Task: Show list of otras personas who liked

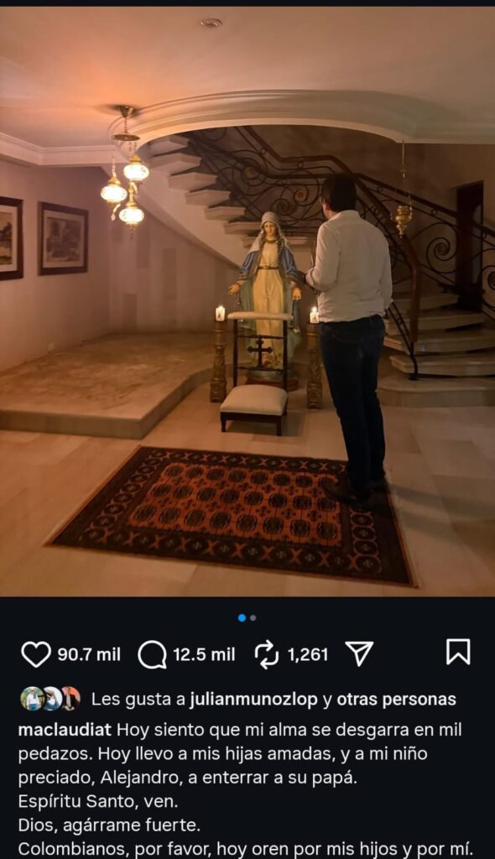Action: point(396,700)
